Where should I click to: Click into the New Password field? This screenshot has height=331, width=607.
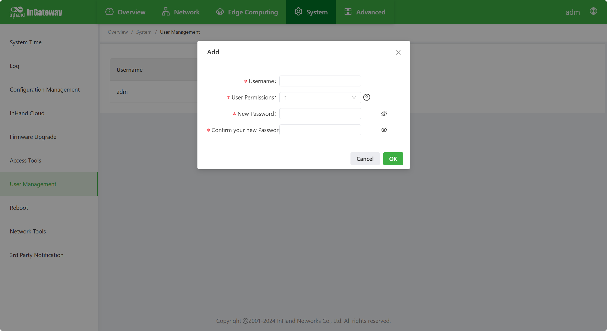tap(320, 114)
